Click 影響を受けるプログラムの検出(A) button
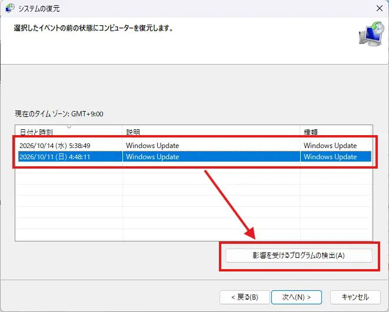The height and width of the screenshot is (312, 389). pos(299,255)
